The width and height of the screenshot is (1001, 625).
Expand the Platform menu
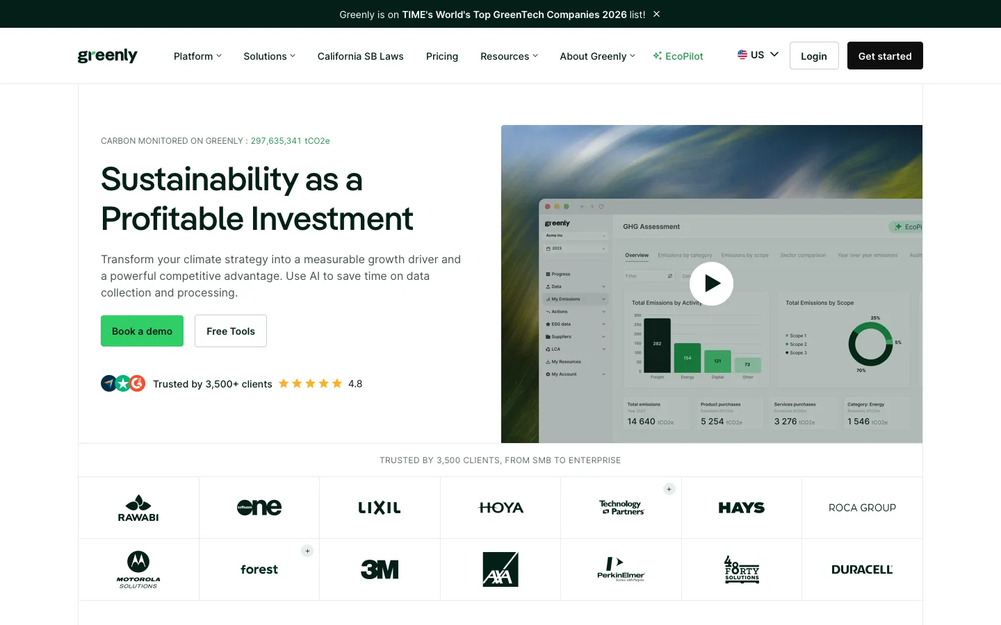click(197, 56)
